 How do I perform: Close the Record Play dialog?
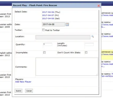click(x=99, y=6)
